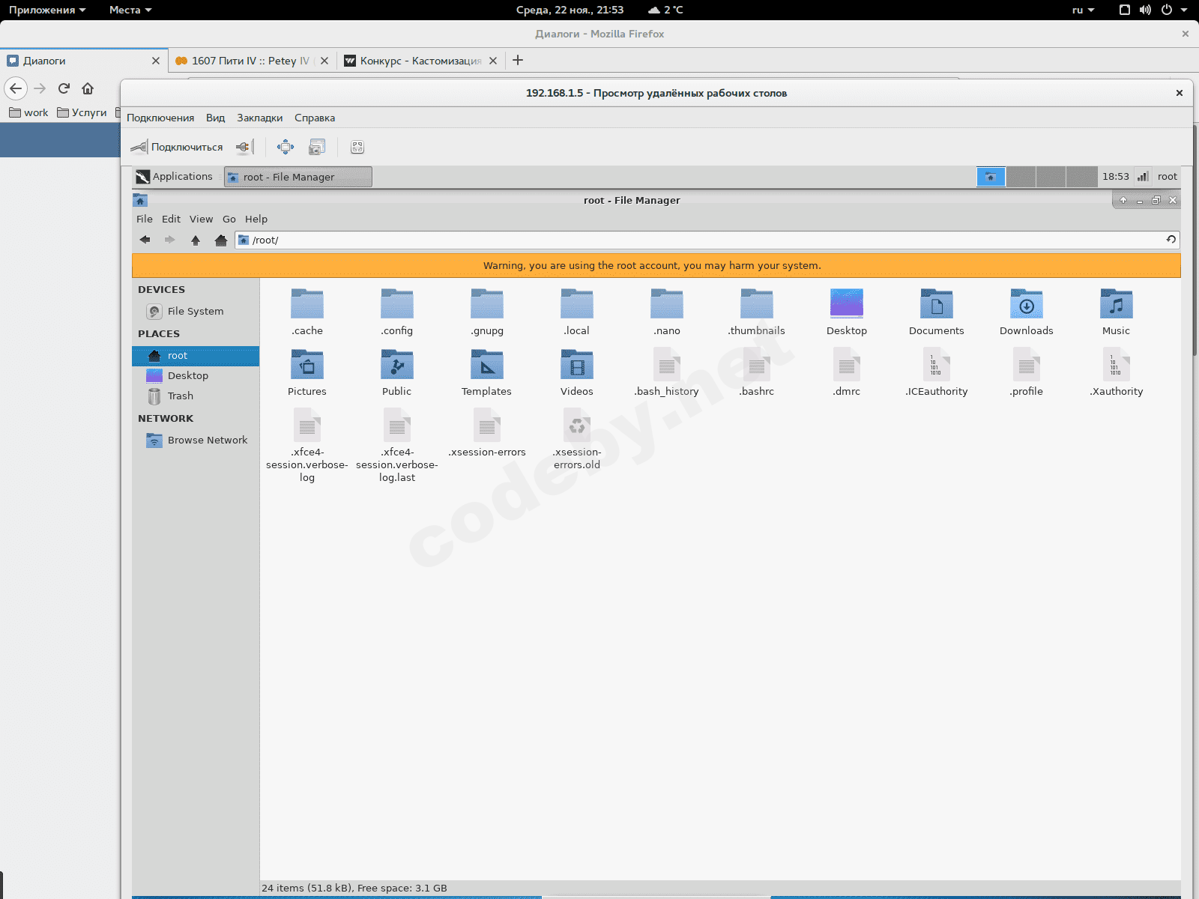Go up to the parent folder

pyautogui.click(x=196, y=240)
